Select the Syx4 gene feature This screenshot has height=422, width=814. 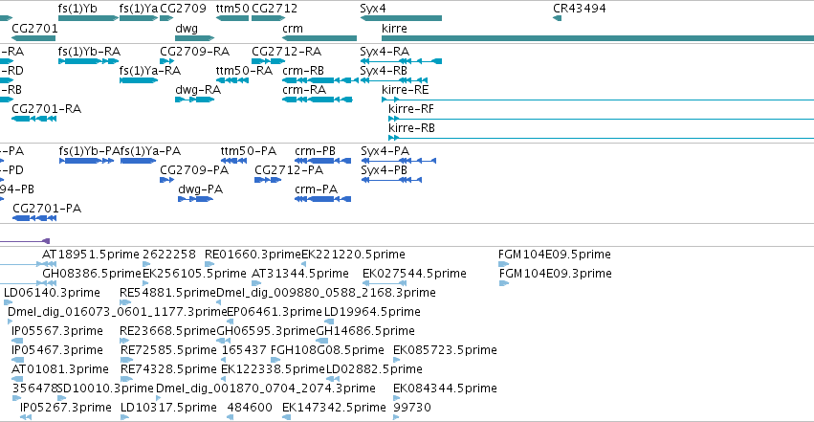coord(401,19)
